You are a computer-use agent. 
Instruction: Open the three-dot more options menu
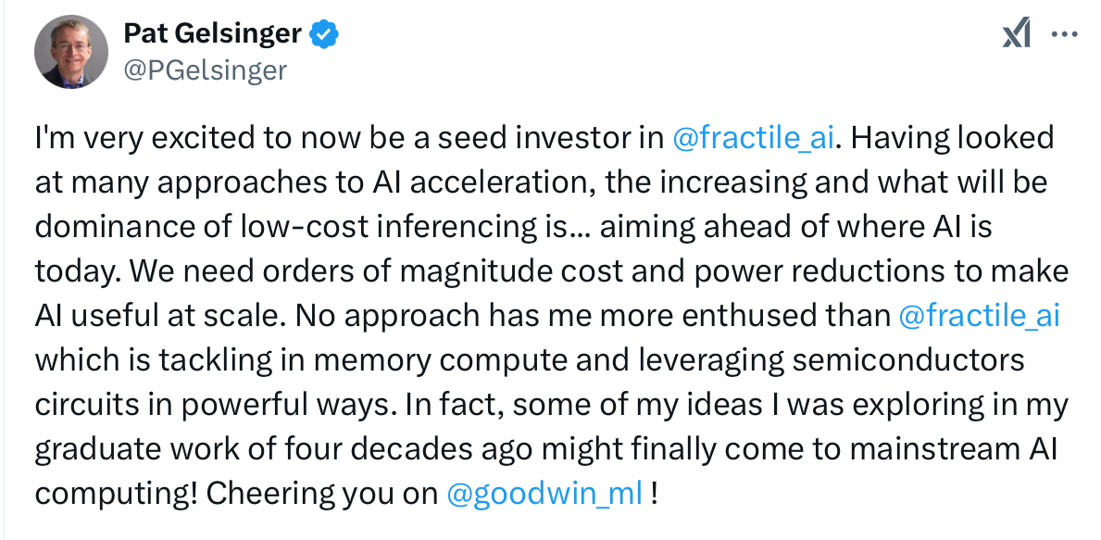(x=1065, y=33)
